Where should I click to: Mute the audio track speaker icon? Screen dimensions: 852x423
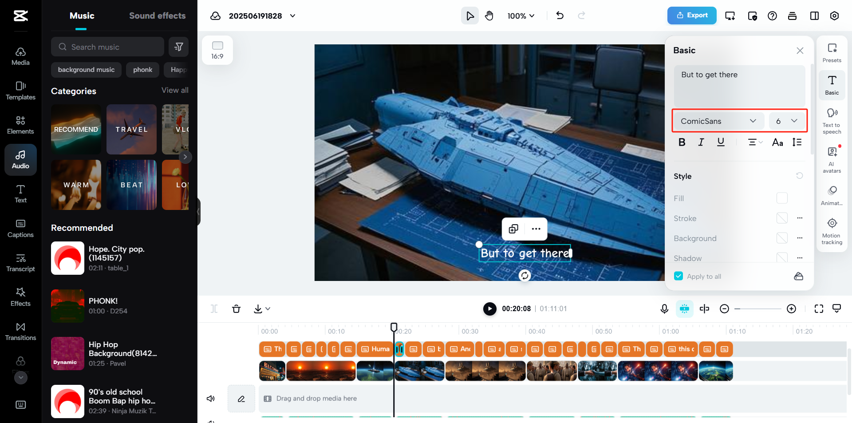click(x=211, y=399)
